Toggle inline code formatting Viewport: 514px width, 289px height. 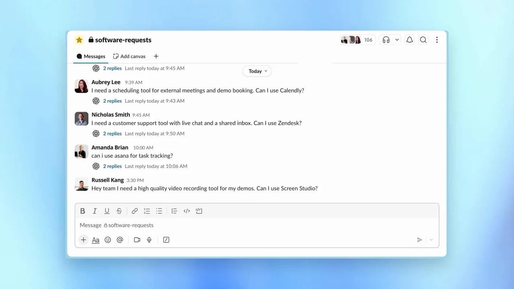click(x=187, y=211)
